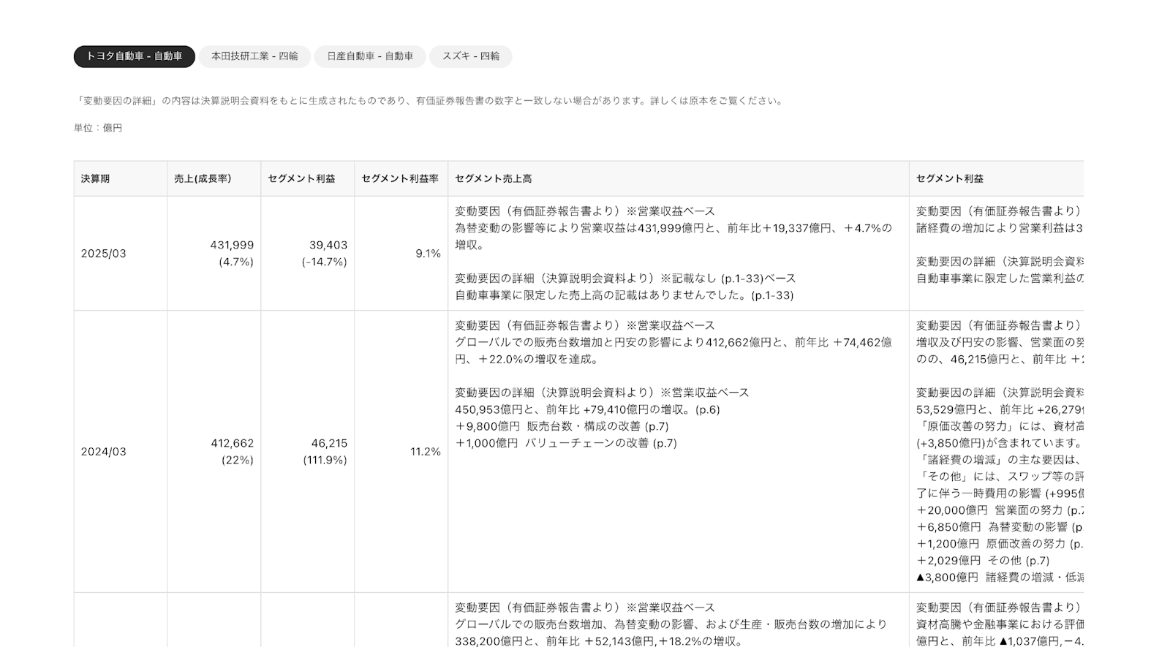Viewport: 1151px width, 647px height.
Task: Select the トヨタ自動車 - 自動車 tab
Action: [x=134, y=56]
